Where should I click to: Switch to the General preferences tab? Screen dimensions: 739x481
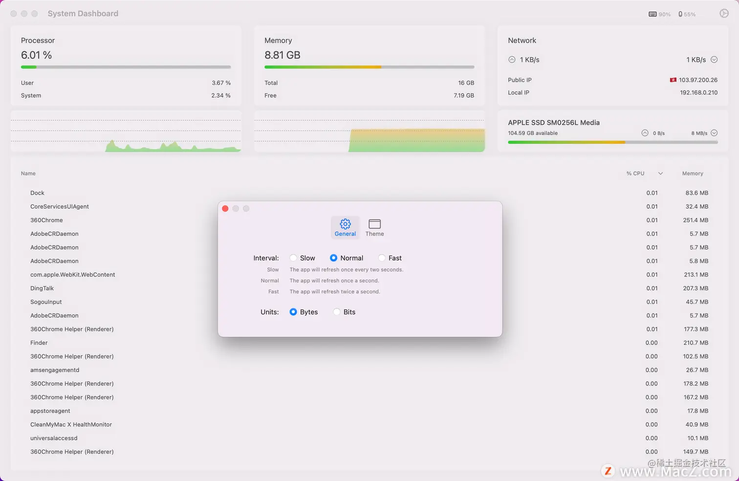point(345,228)
